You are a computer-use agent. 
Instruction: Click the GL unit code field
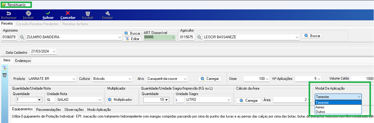pyautogui.click(x=50, y=100)
